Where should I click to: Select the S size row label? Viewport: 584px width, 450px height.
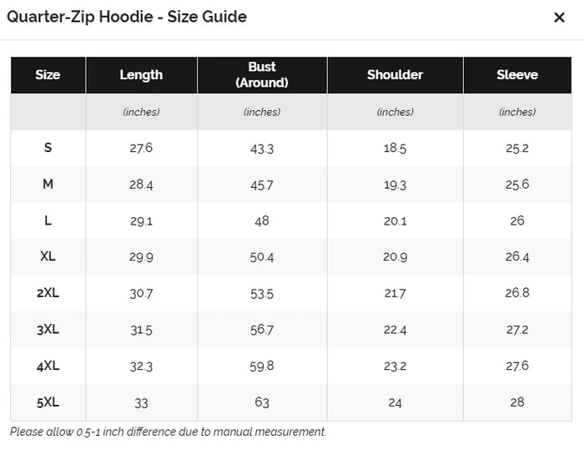(48, 148)
